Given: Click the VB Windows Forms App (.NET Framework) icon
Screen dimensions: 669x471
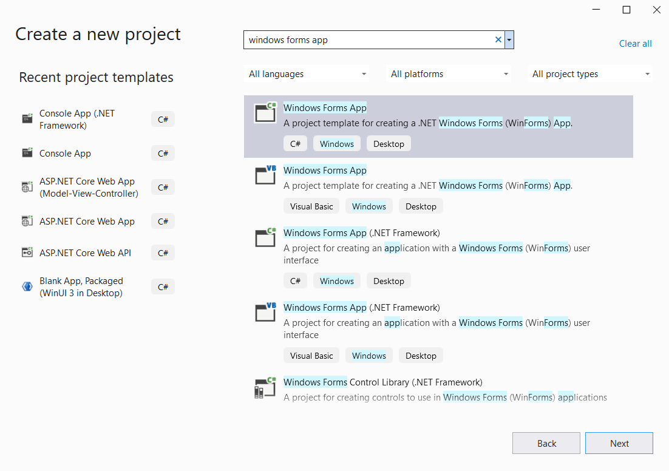Looking at the screenshot, I should 265,312.
